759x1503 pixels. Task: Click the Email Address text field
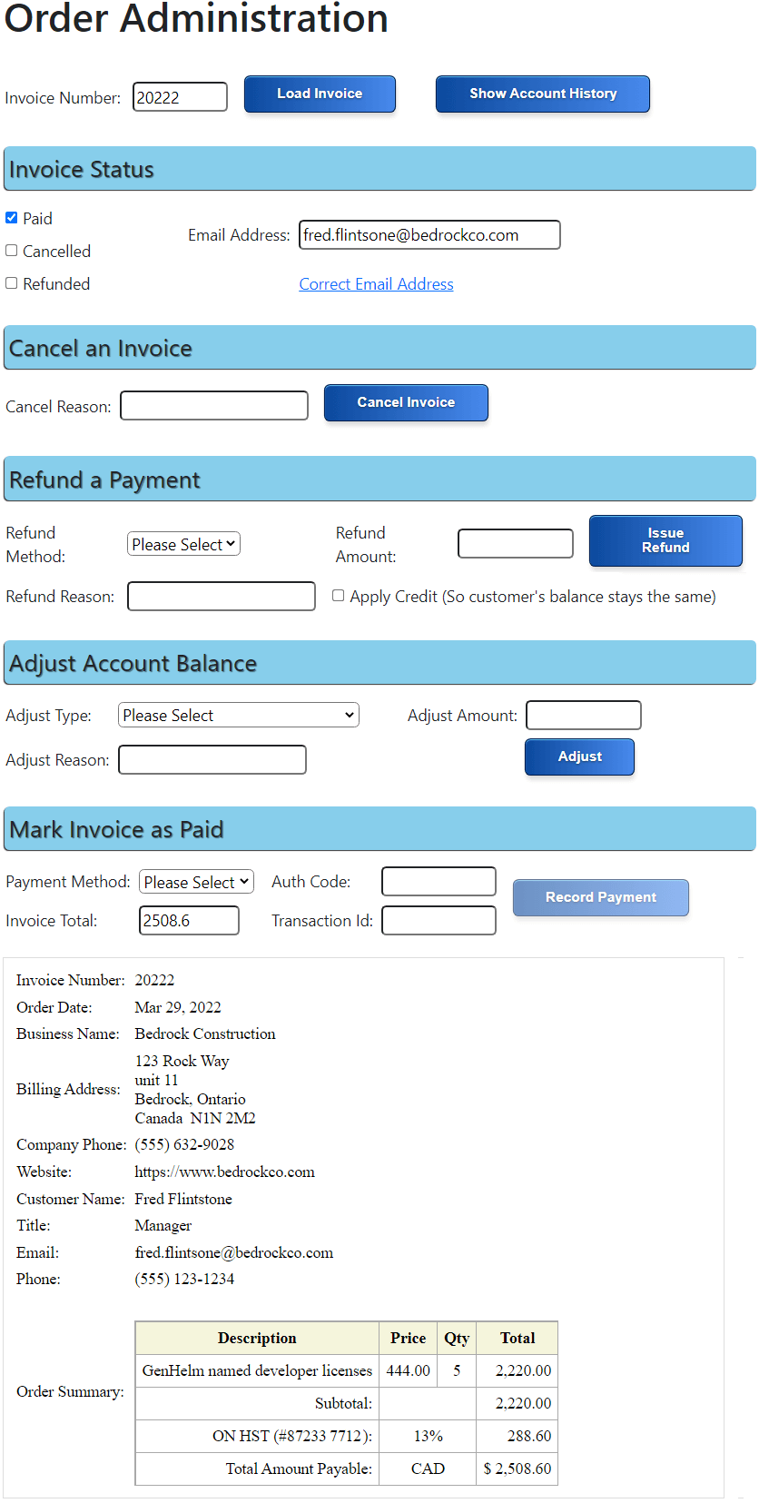[429, 235]
